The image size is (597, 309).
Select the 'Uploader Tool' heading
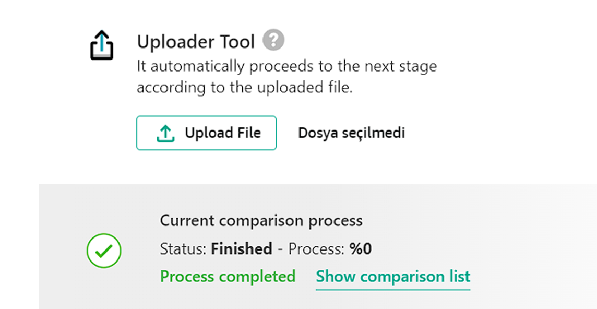[196, 41]
